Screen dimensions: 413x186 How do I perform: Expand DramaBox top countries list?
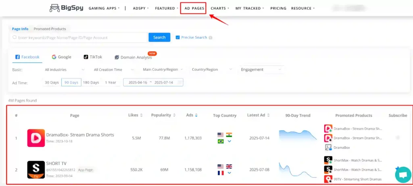[229, 141]
